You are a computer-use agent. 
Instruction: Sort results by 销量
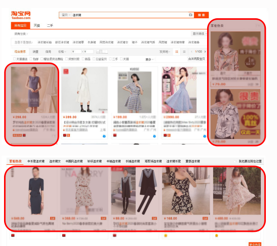(x=35, y=52)
